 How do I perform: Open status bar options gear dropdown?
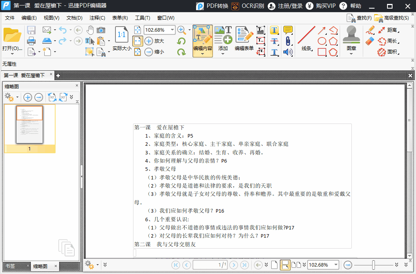coord(97,265)
